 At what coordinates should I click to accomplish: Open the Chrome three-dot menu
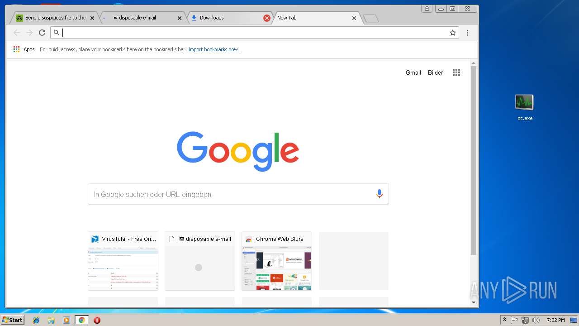[x=467, y=33]
